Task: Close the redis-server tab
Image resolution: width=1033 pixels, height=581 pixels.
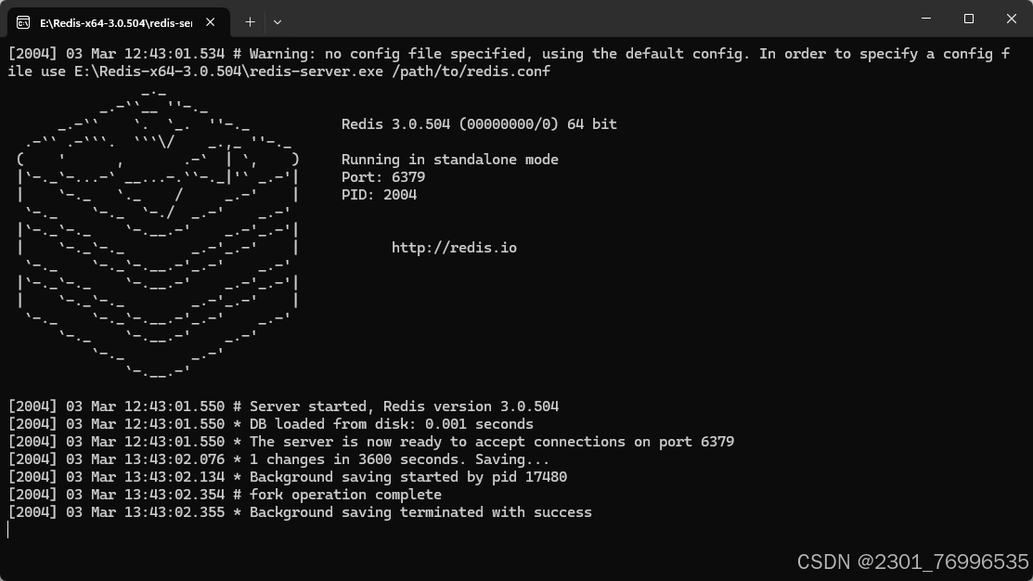Action: 210,22
